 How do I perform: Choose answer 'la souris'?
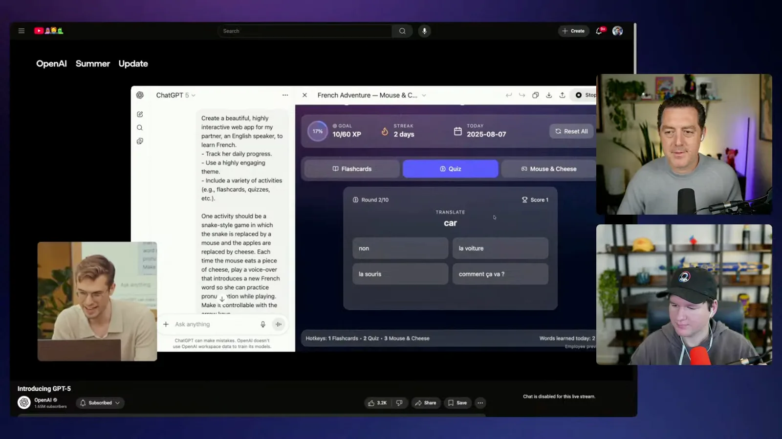400,274
